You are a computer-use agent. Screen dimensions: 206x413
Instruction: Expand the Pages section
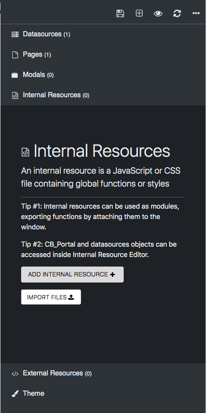[x=103, y=54]
